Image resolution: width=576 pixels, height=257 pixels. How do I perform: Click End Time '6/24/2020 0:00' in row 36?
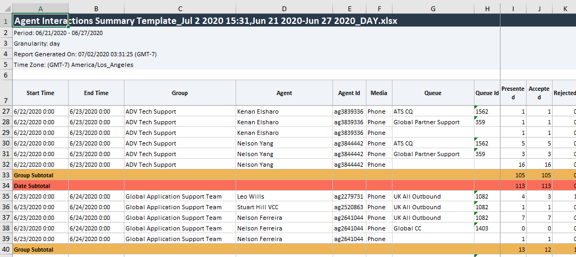click(x=96, y=207)
